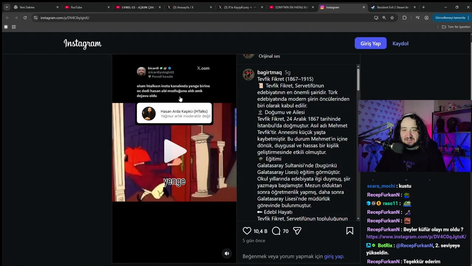Close the Instagram tab

[364, 7]
